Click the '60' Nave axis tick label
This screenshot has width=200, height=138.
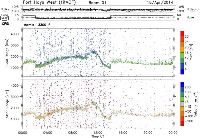pyautogui.click(x=179, y=15)
